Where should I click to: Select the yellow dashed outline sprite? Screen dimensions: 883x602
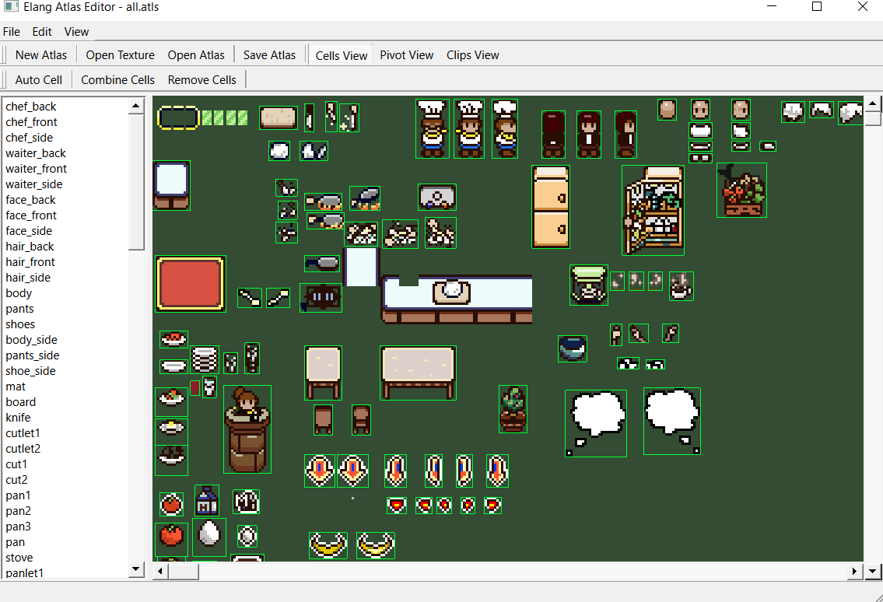pos(178,117)
